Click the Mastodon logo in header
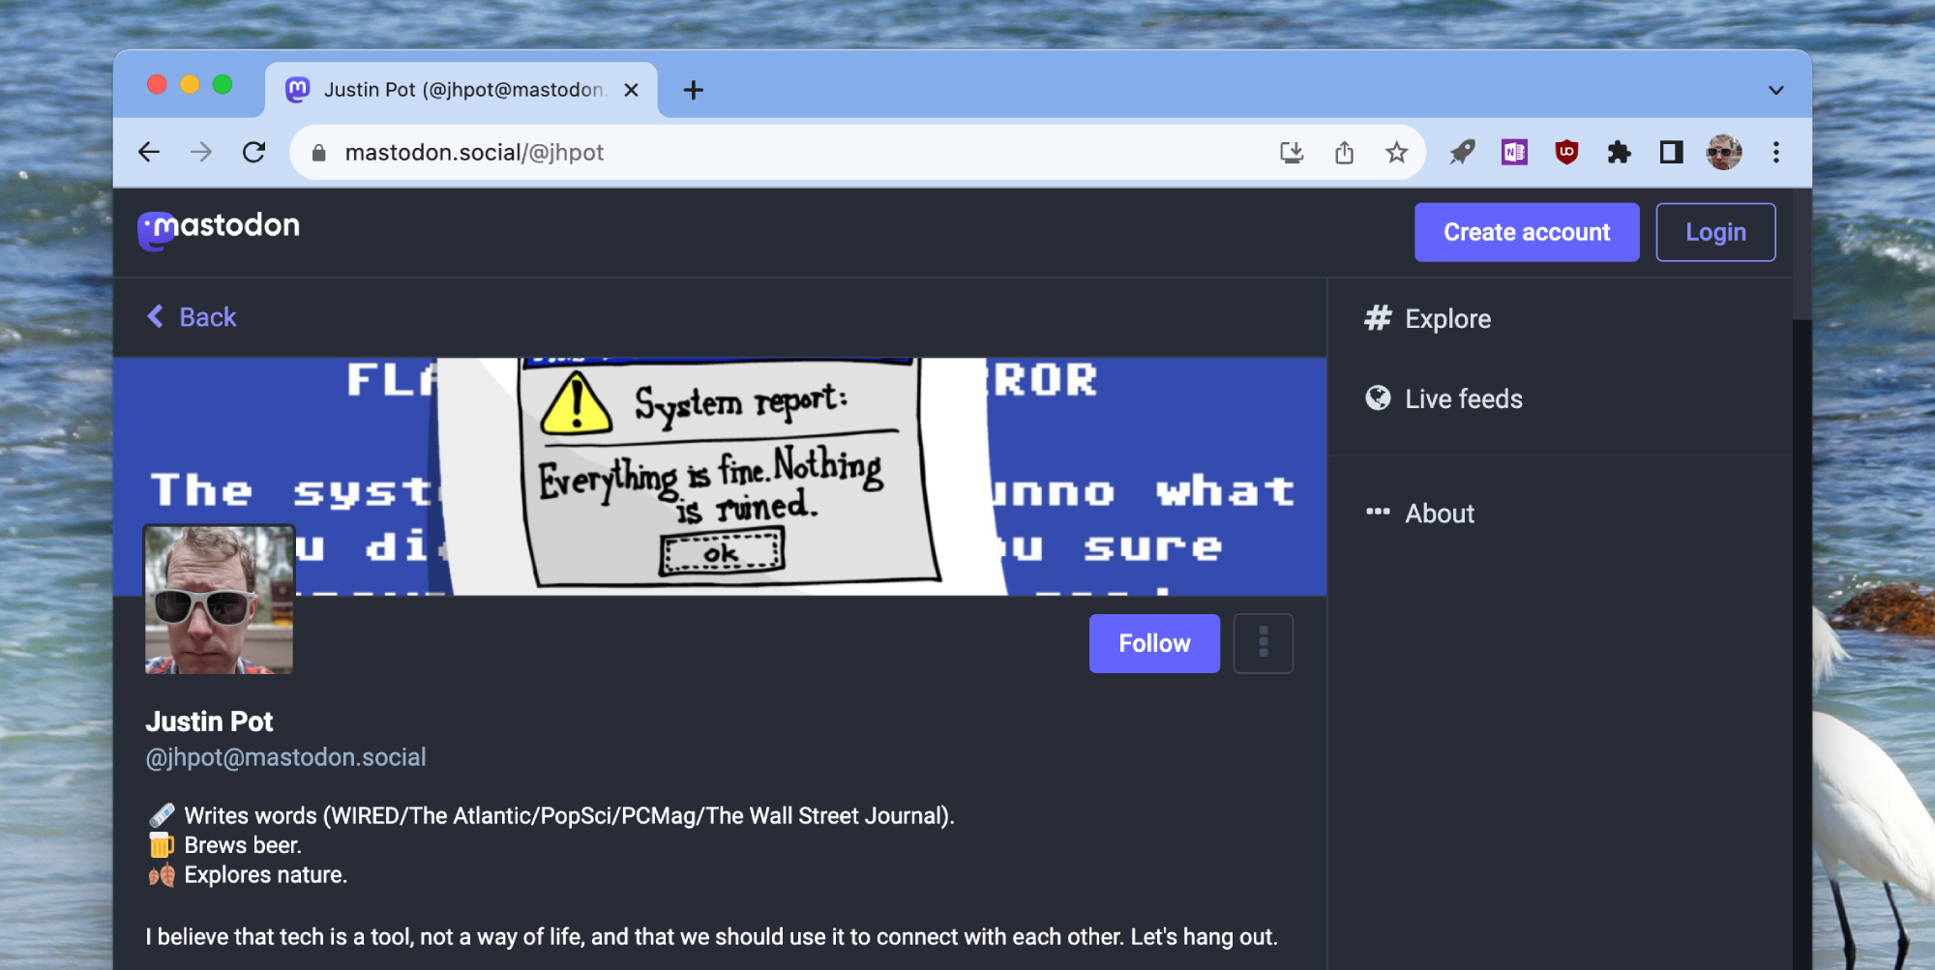1935x970 pixels. click(x=219, y=229)
